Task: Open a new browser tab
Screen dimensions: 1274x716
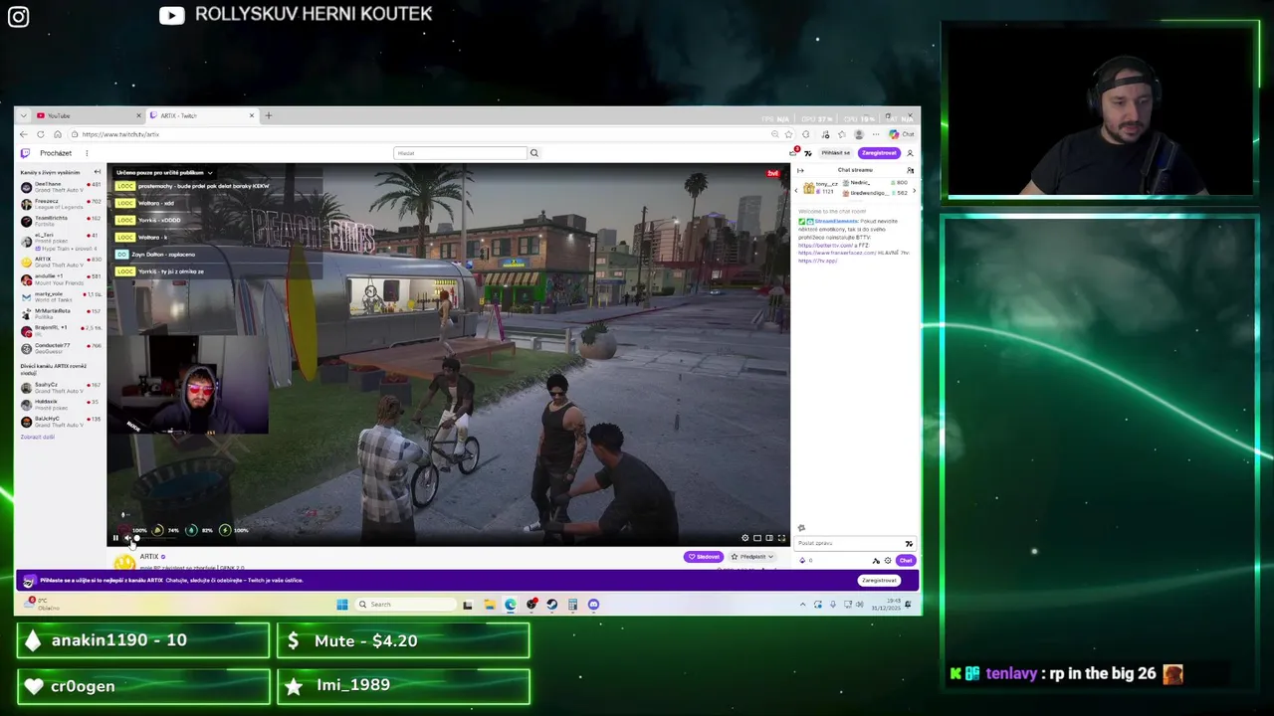Action: pos(268,115)
